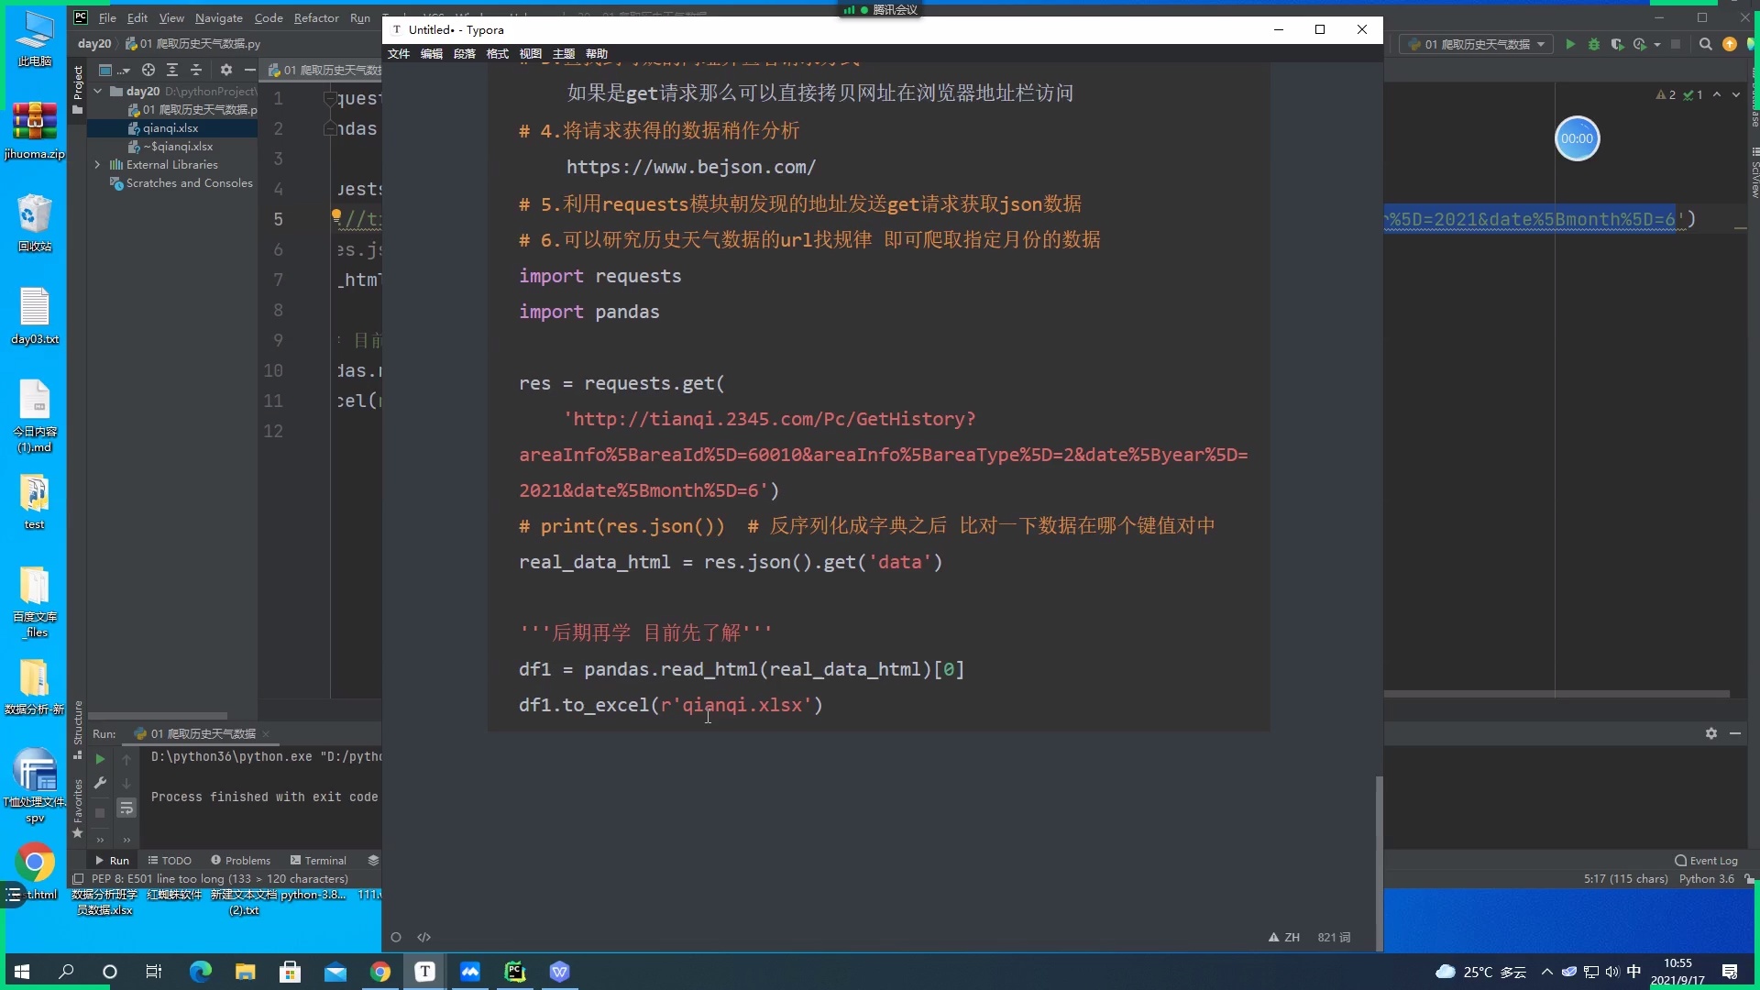The width and height of the screenshot is (1760, 990).
Task: Run with coverage using the coverage icon
Action: [1617, 44]
